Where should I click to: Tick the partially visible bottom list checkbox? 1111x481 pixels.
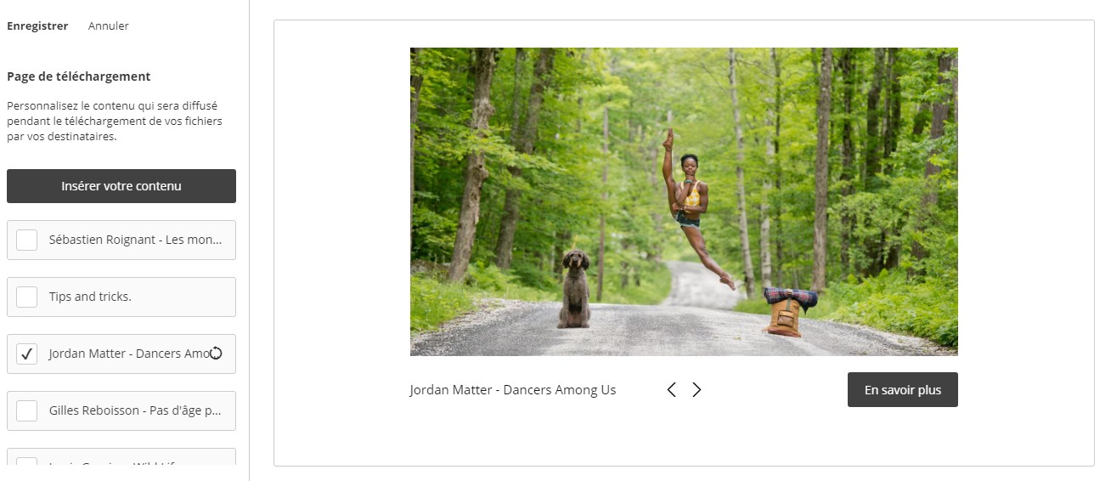(x=27, y=461)
